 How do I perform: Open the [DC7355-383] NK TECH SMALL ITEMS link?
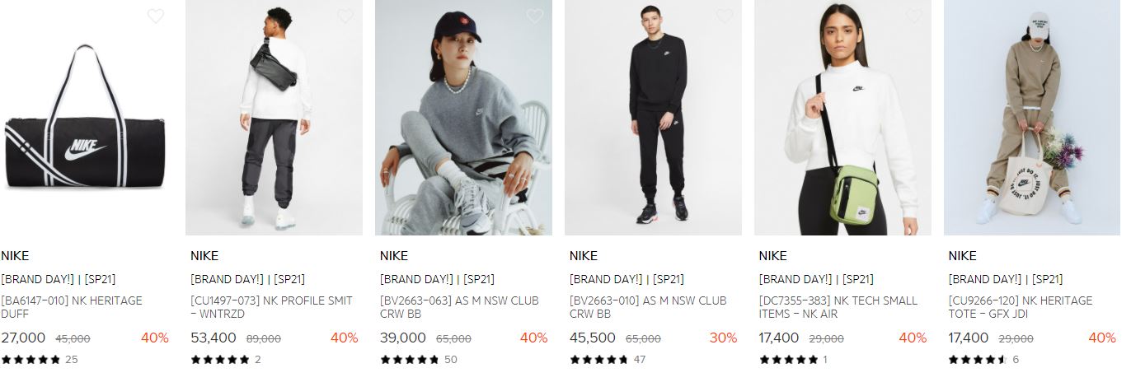click(x=838, y=307)
